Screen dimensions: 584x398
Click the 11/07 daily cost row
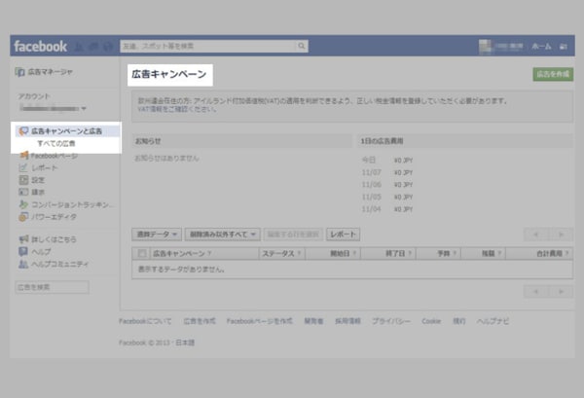click(387, 172)
